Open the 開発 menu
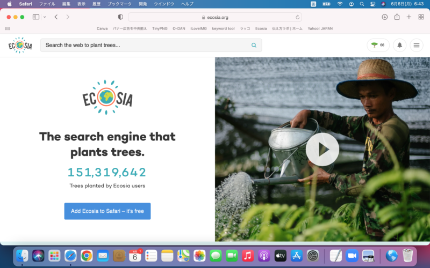 tap(142, 4)
